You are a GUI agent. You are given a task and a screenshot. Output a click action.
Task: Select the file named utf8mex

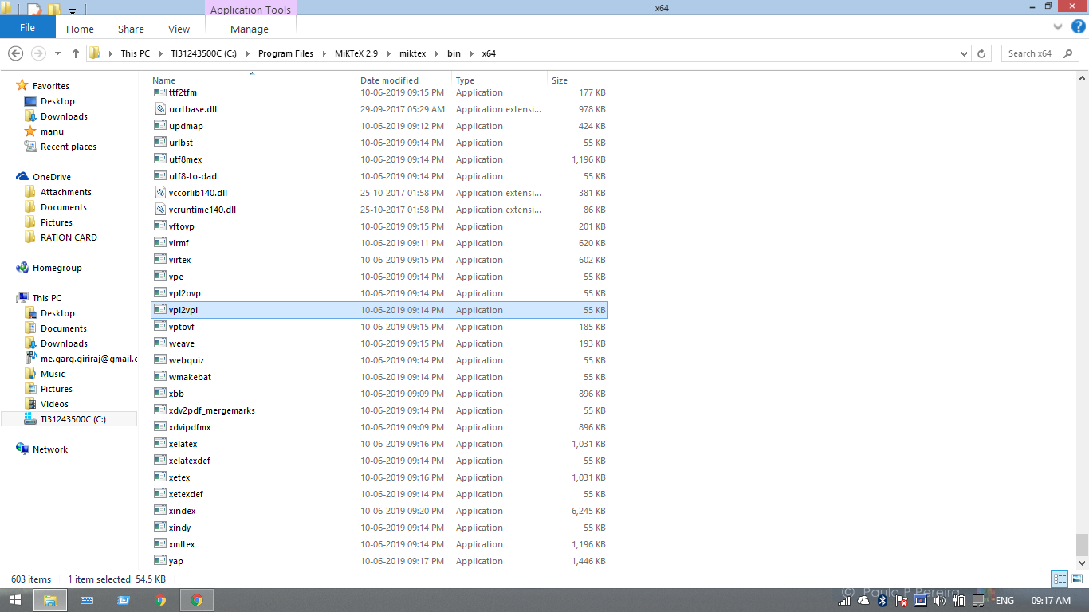(186, 159)
